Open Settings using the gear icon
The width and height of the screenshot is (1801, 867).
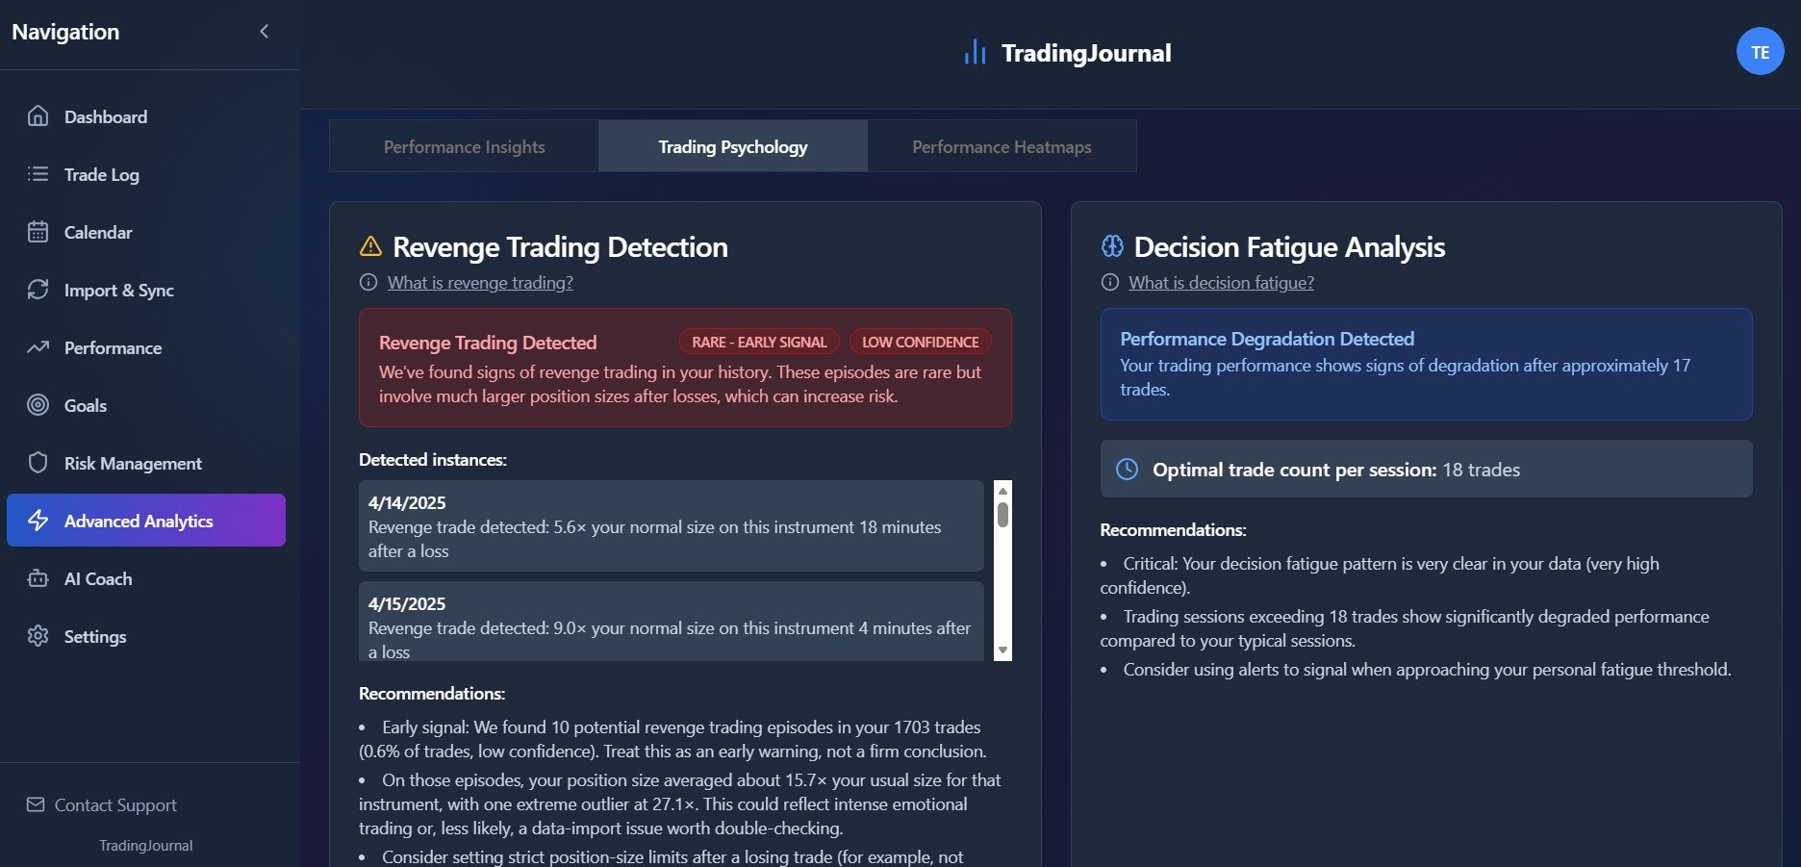click(x=37, y=636)
